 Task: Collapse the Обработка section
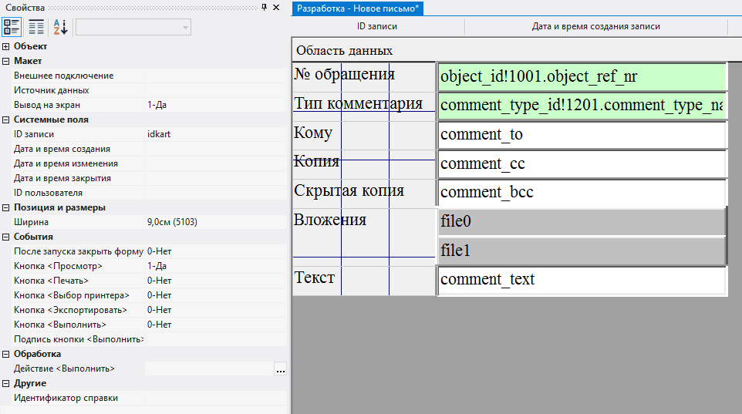6,354
